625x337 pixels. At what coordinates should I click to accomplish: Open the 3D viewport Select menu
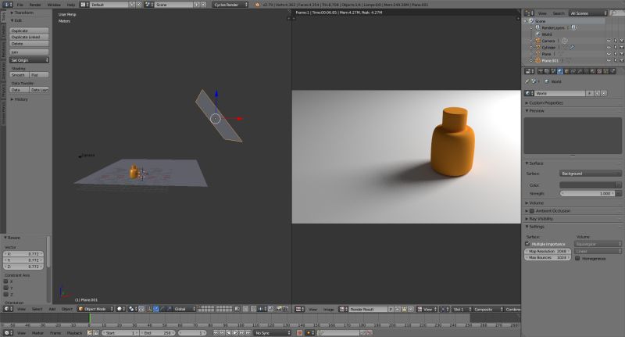(37, 309)
